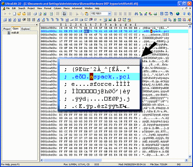Open the Format menu
The width and height of the screenshot is (193, 167).
48,8
